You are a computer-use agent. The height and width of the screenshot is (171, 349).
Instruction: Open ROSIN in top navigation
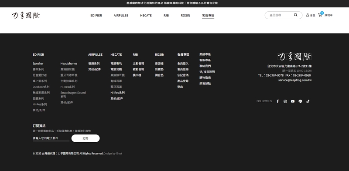click(x=185, y=15)
